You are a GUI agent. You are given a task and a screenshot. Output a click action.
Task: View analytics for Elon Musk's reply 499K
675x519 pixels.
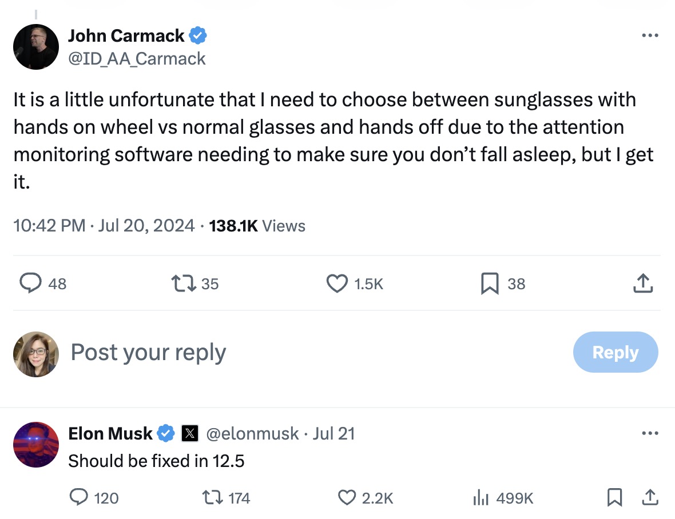point(503,497)
